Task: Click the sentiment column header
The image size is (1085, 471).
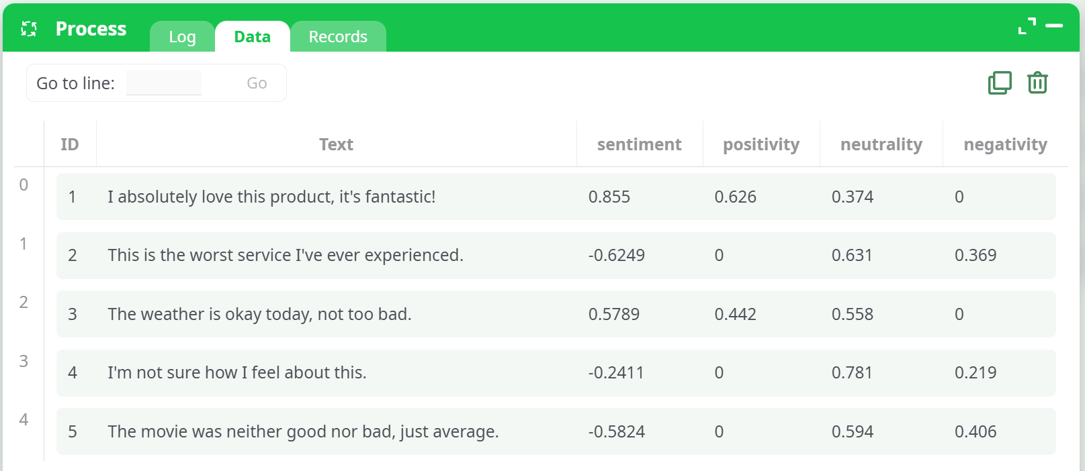Action: pos(639,144)
